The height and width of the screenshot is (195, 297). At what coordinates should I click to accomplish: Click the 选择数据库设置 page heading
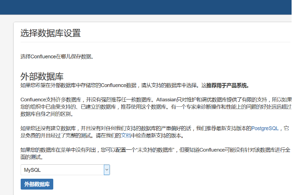pyautogui.click(x=51, y=33)
